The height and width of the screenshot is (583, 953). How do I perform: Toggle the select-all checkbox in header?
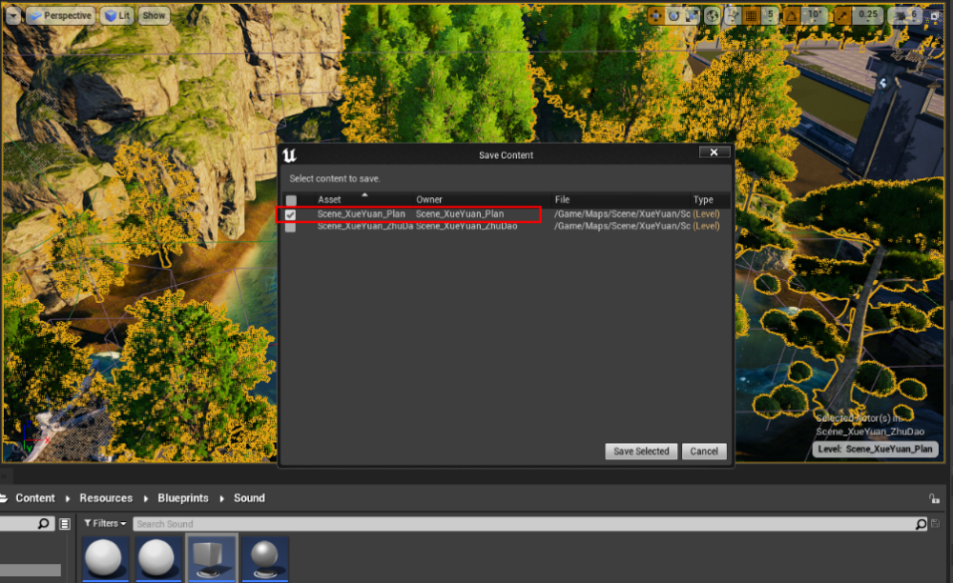291,200
